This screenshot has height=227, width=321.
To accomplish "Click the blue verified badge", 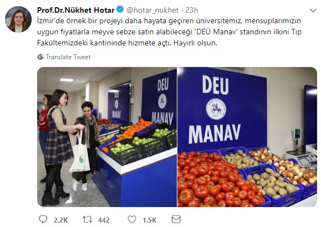I will click(x=120, y=9).
